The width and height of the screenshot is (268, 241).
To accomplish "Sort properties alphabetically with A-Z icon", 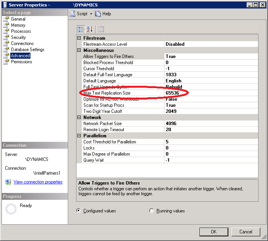I will point(90,29).
